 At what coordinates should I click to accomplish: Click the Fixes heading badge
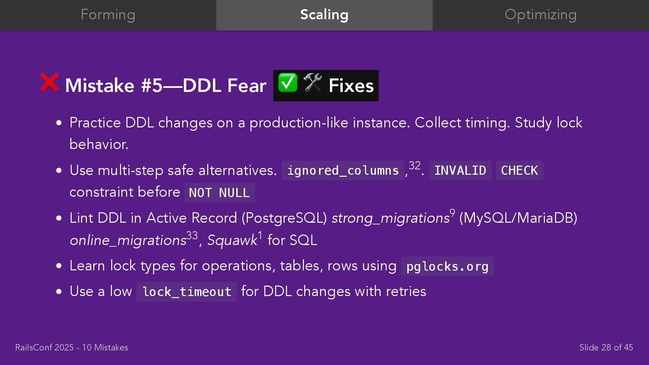click(326, 86)
